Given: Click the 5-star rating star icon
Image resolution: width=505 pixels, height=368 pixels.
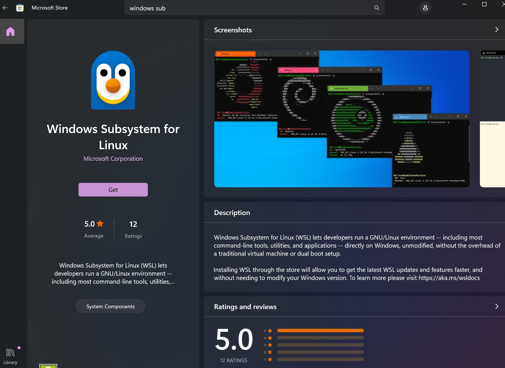Looking at the screenshot, I should pos(100,223).
